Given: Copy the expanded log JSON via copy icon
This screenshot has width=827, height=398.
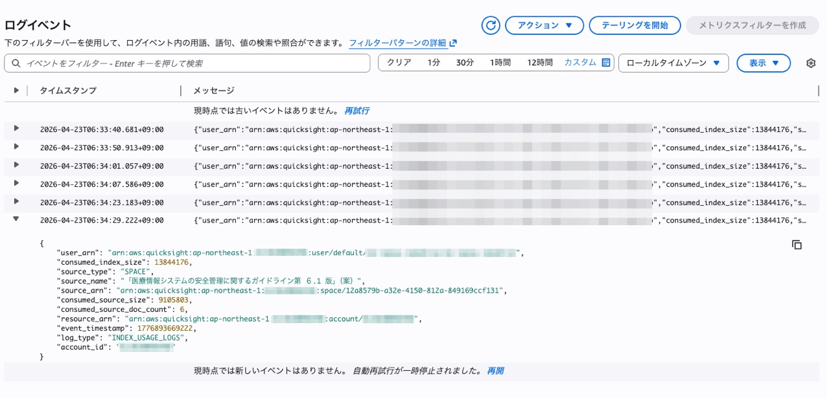Looking at the screenshot, I should [797, 245].
